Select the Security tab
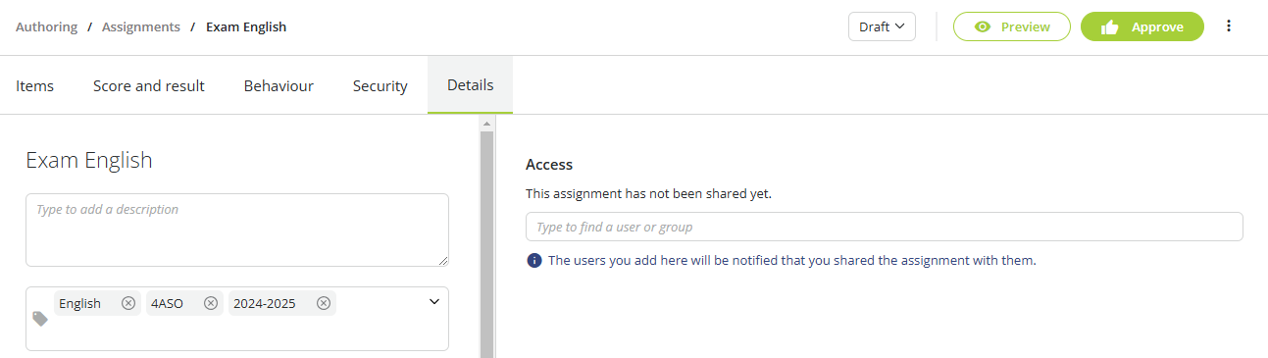1268x358 pixels. click(x=380, y=85)
